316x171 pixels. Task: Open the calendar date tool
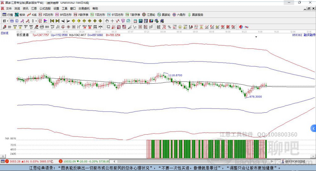coord(135,21)
